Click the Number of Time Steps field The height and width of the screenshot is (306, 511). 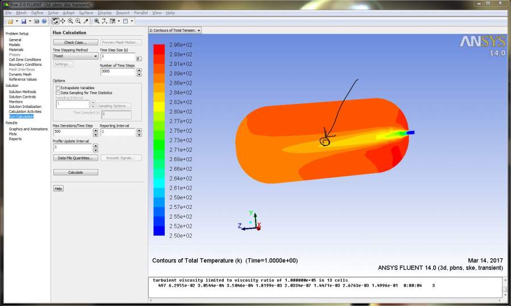118,72
